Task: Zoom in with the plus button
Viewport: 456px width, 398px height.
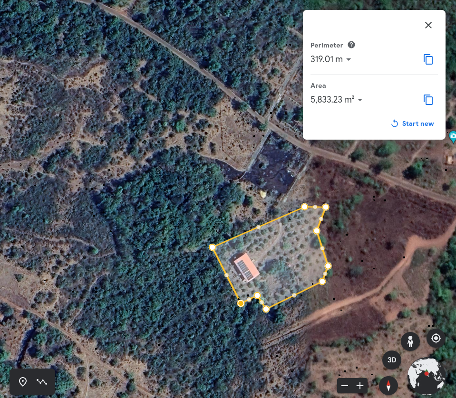Action: point(360,386)
